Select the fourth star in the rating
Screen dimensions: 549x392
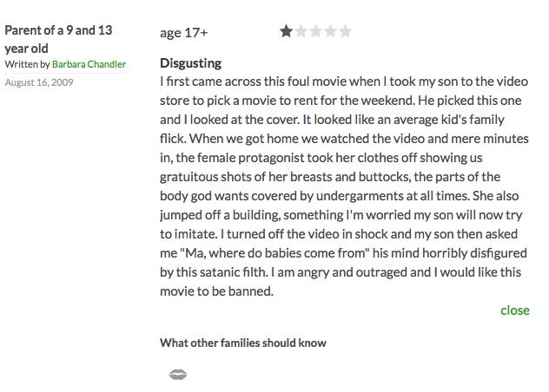point(330,31)
